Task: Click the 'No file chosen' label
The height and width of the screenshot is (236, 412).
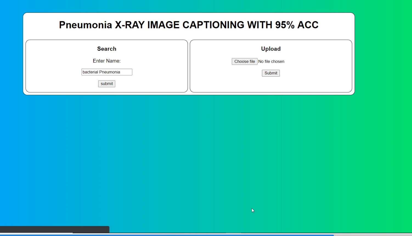Action: (x=271, y=61)
